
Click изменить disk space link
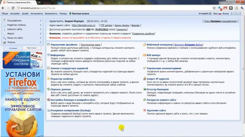[122, 29]
